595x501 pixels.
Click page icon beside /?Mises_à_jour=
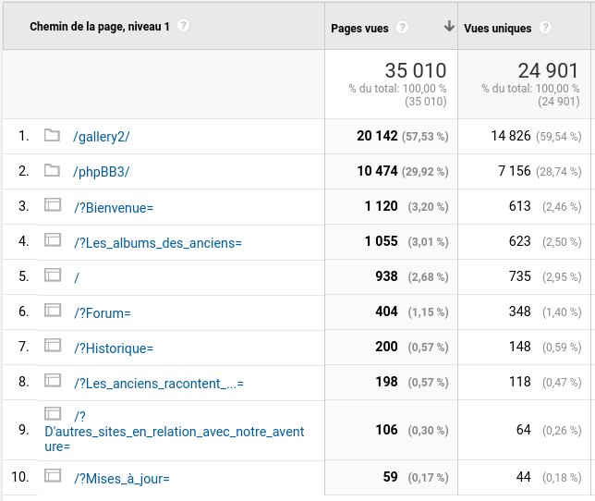(x=52, y=476)
